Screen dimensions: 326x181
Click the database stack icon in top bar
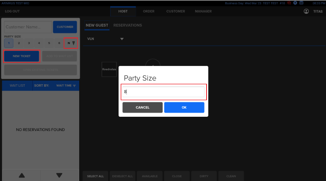coord(301,3)
